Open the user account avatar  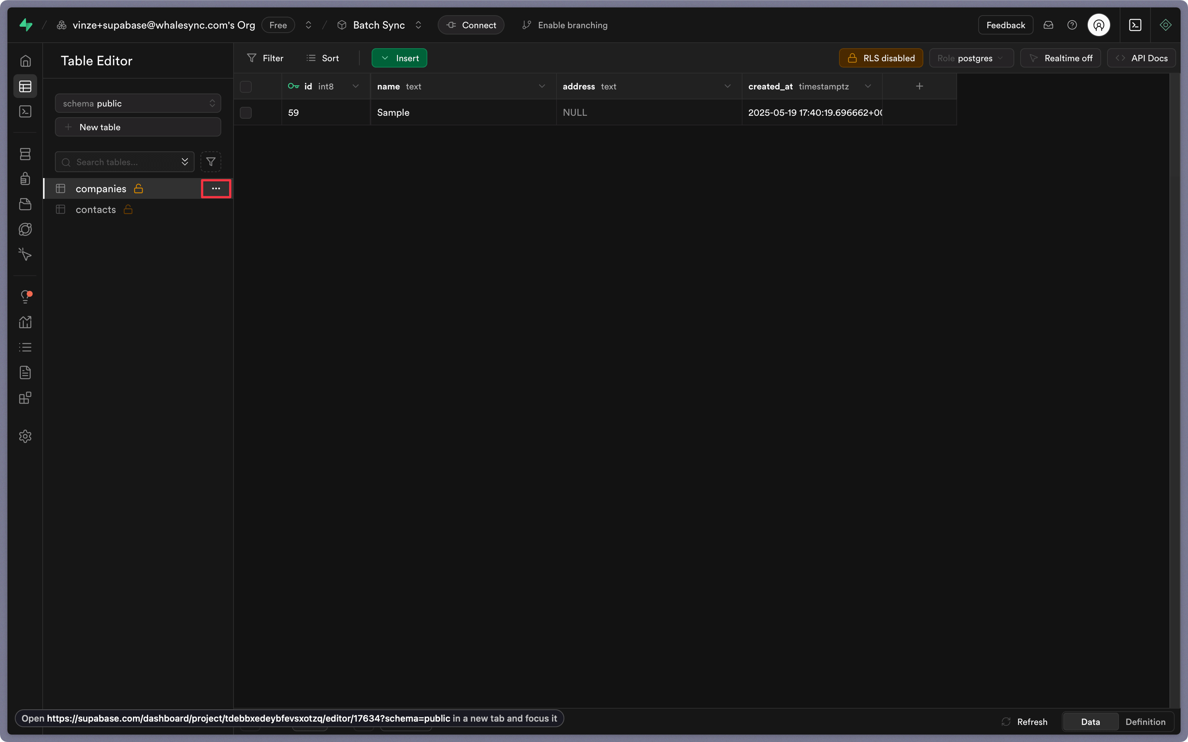(x=1099, y=25)
